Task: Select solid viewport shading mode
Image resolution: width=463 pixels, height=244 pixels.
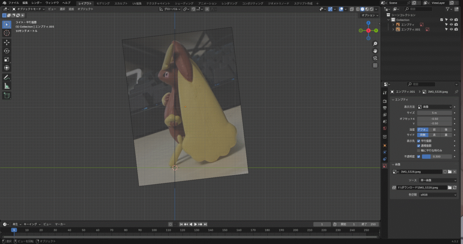Action: (x=363, y=9)
